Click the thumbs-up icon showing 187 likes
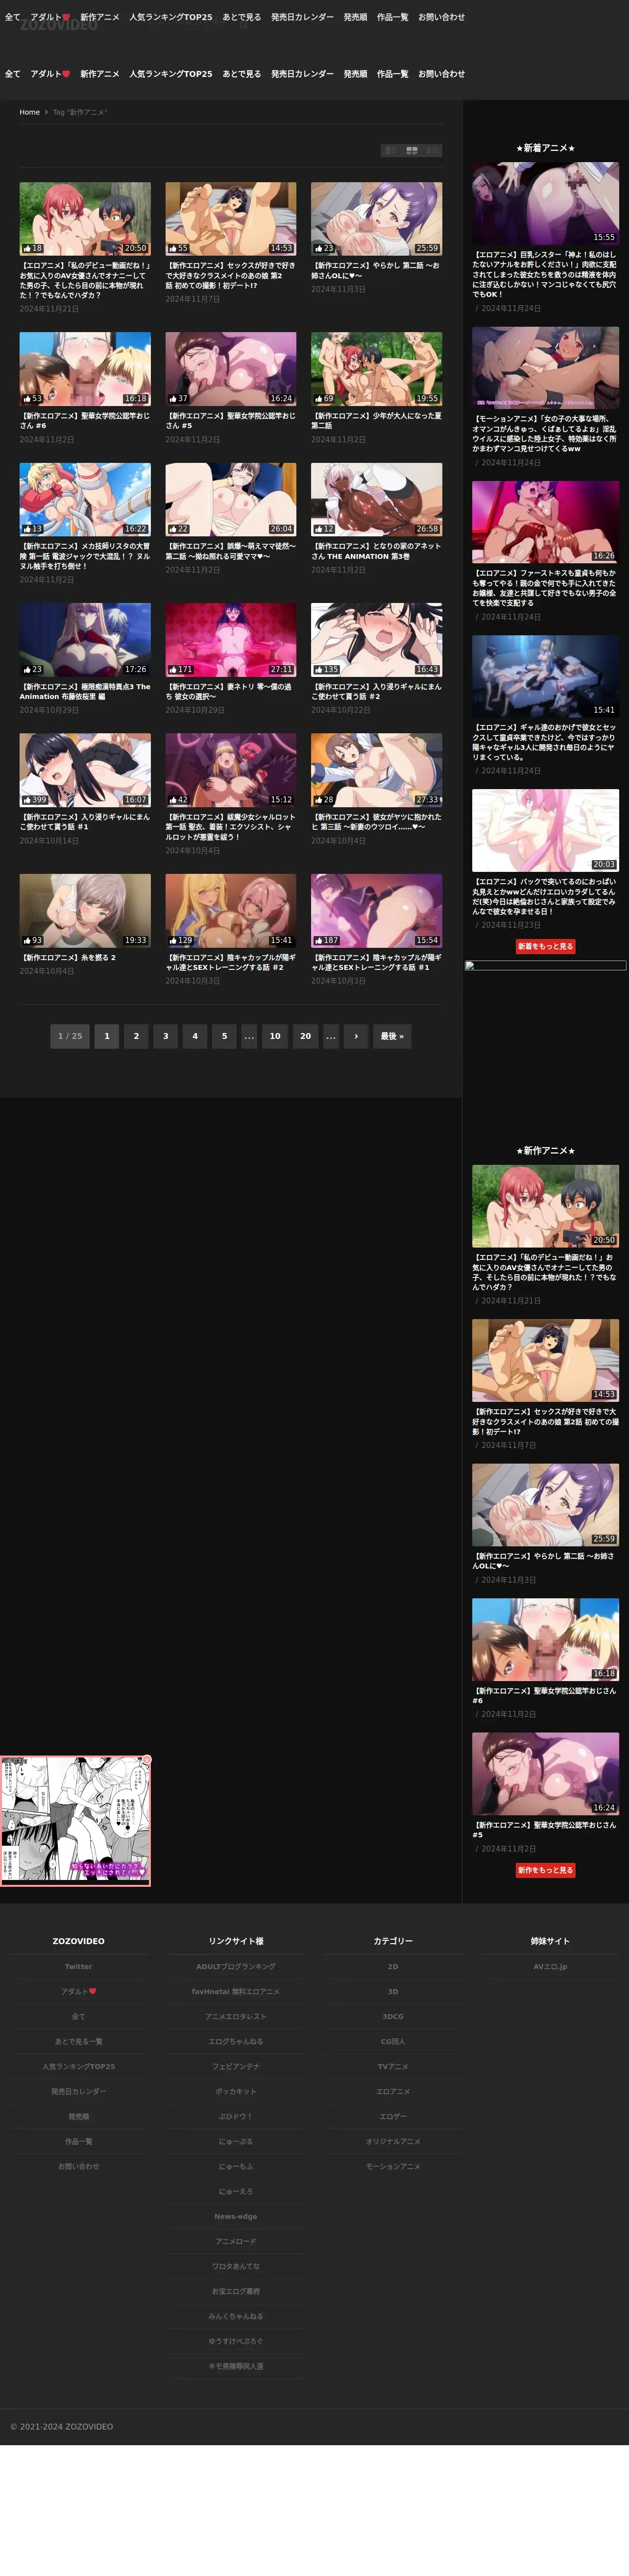 click(x=319, y=940)
